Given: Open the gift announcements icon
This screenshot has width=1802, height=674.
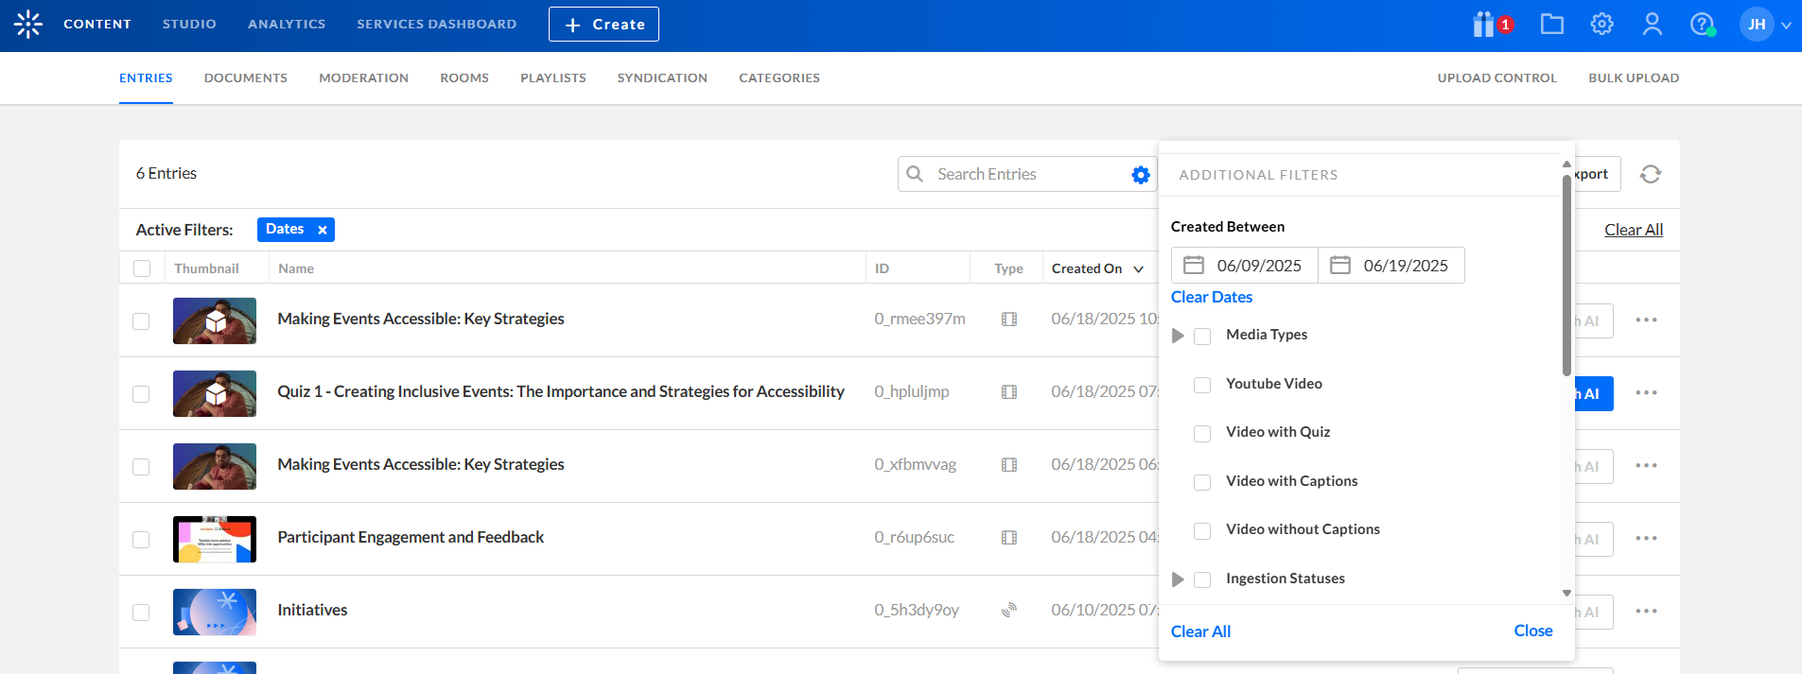Looking at the screenshot, I should click(1483, 24).
